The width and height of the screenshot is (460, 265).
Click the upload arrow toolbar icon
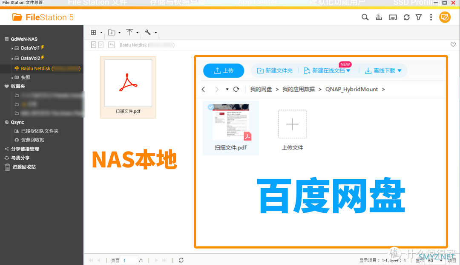pos(129,32)
